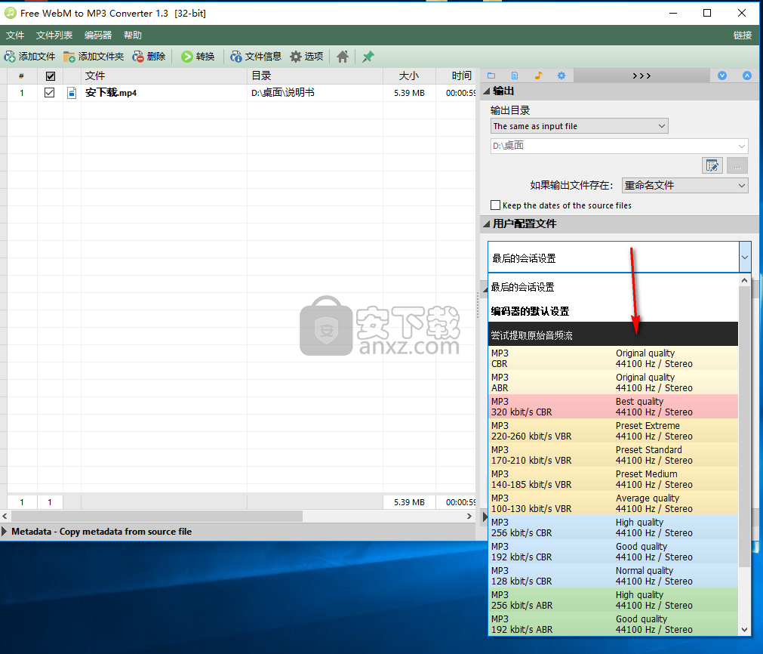Click the blue up-arrow circle icon
The image size is (763, 654).
(747, 76)
